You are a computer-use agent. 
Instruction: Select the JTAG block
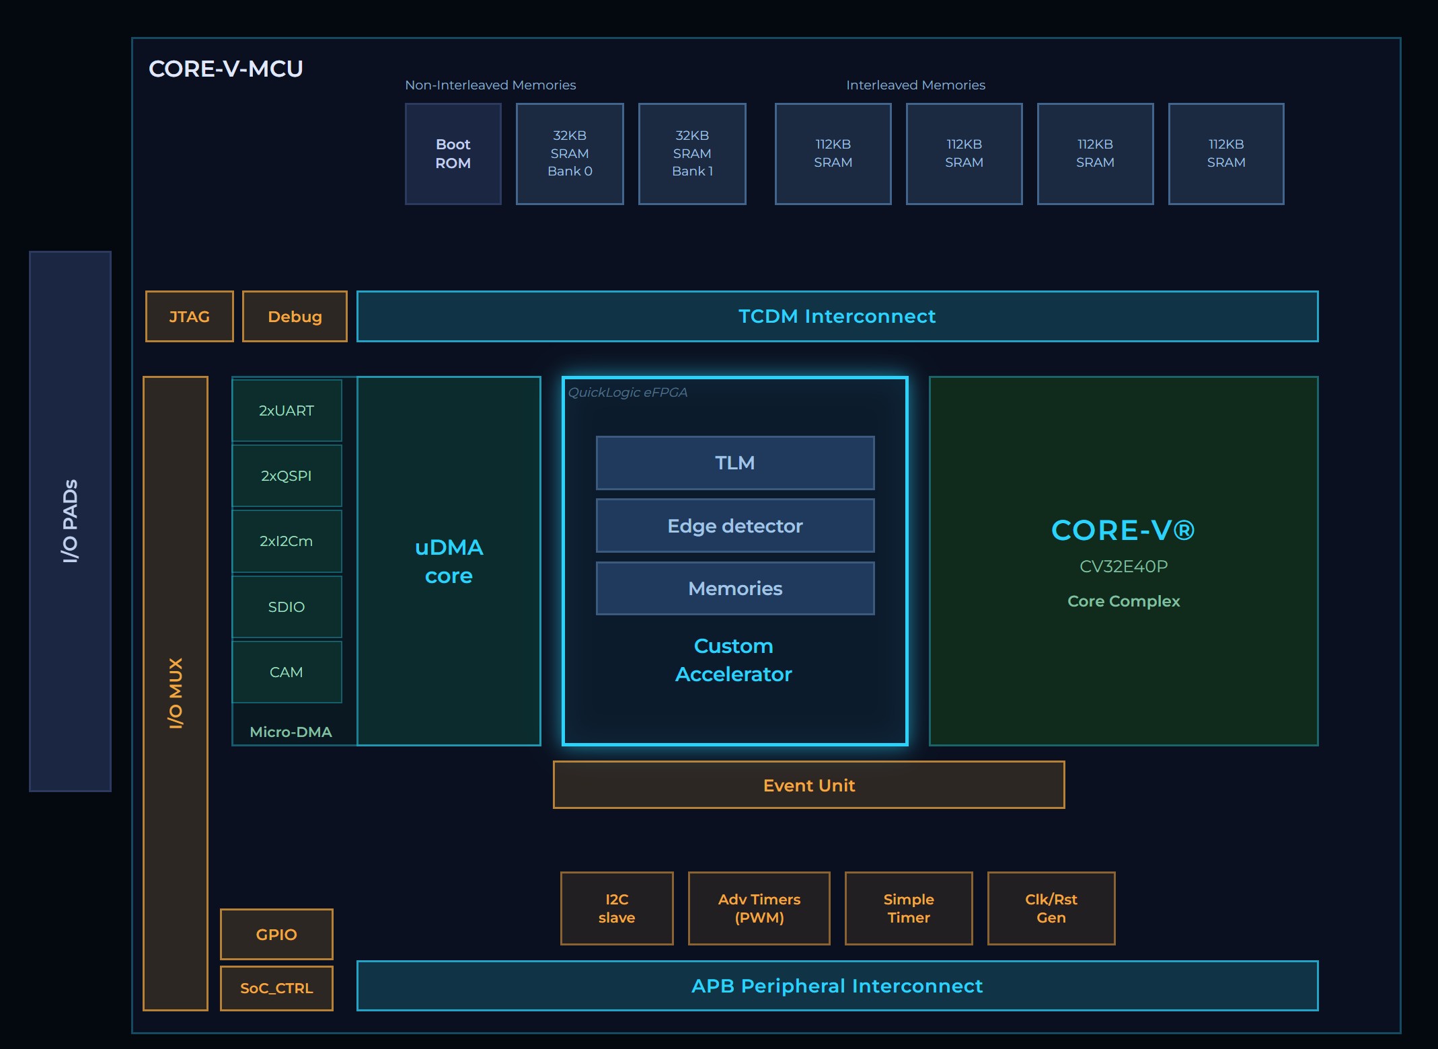coord(189,316)
